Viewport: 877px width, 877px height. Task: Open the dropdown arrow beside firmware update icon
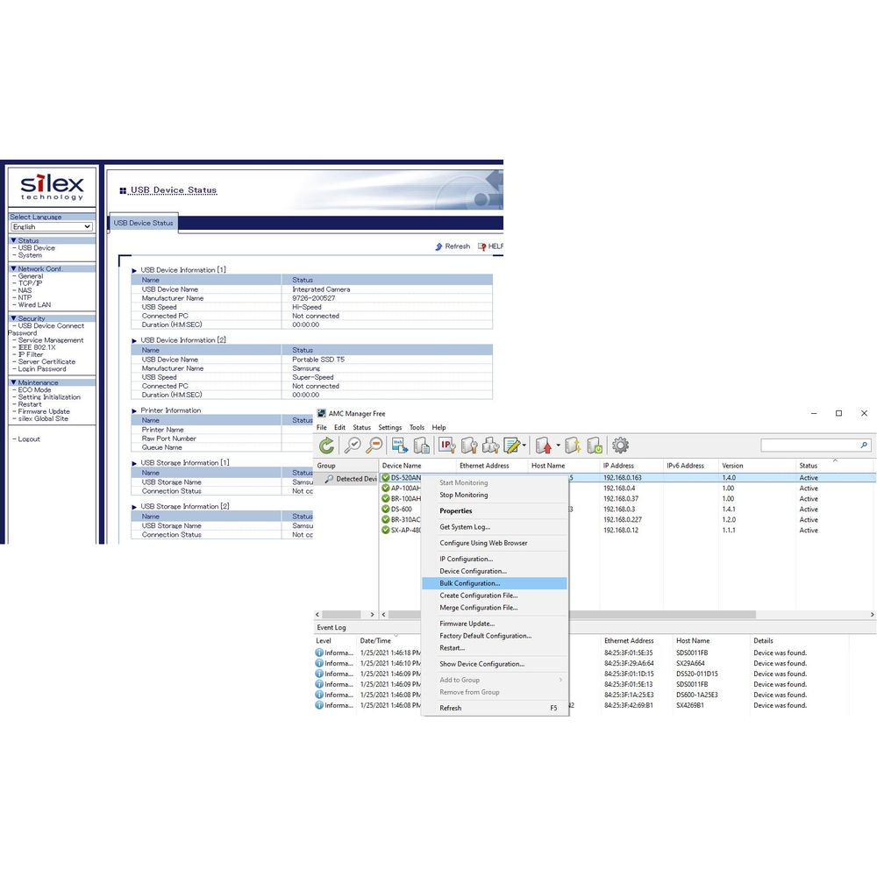point(558,446)
